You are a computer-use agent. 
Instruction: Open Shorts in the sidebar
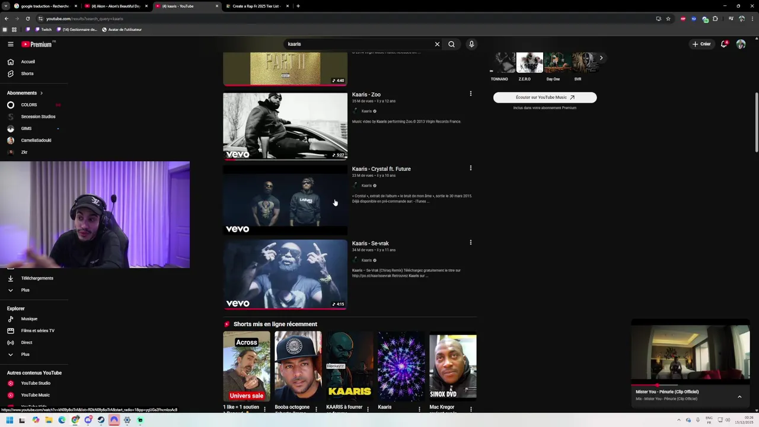point(27,74)
